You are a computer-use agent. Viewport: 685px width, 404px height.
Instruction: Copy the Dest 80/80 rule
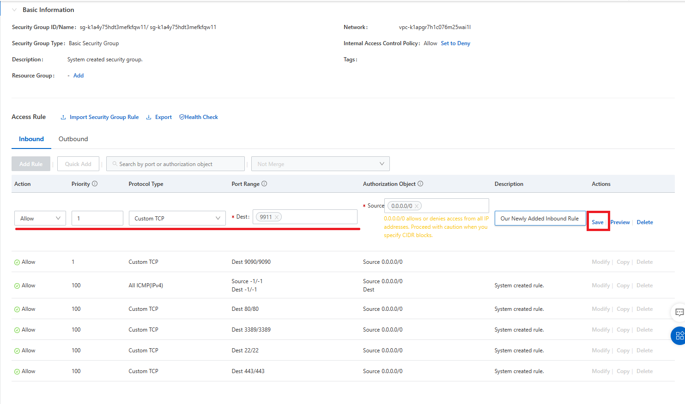tap(623, 309)
